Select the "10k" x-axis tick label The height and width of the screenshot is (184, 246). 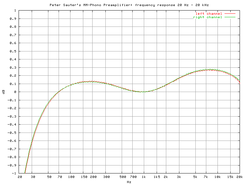coord(217,177)
